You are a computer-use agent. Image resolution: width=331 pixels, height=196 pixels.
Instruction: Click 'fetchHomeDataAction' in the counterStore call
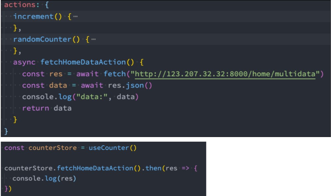tap(95, 168)
